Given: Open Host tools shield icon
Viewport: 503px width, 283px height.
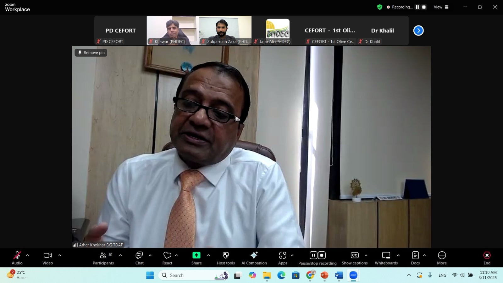Looking at the screenshot, I should [226, 255].
